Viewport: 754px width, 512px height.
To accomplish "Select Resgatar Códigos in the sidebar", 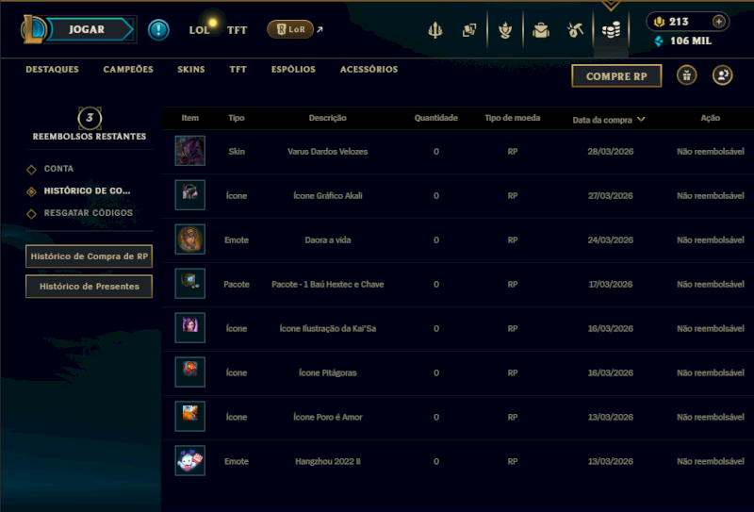I will 89,213.
